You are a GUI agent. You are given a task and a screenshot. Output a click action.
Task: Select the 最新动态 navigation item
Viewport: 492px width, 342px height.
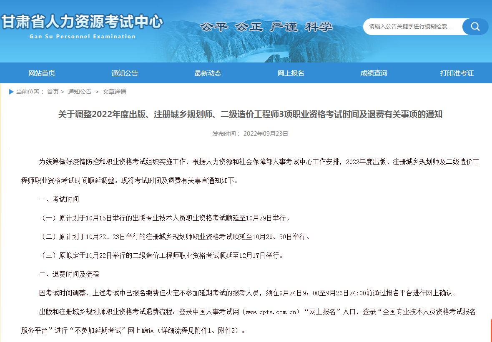(x=208, y=73)
